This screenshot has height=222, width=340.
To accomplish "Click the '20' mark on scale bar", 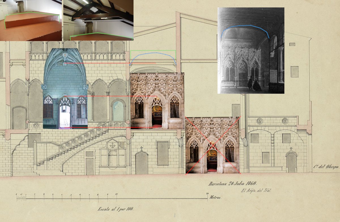I will [x=207, y=194].
